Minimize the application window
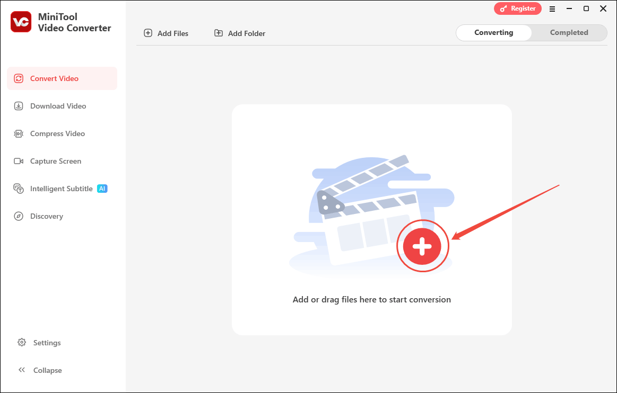 pos(569,8)
